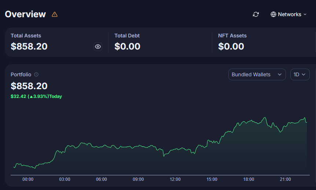
Task: Open the 1D time range dropdown
Action: 300,74
